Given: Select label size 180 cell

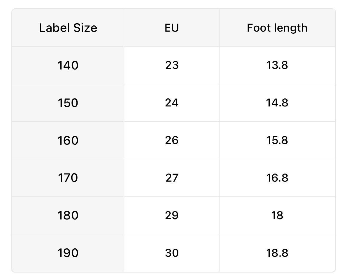Looking at the screenshot, I should coord(68,215).
